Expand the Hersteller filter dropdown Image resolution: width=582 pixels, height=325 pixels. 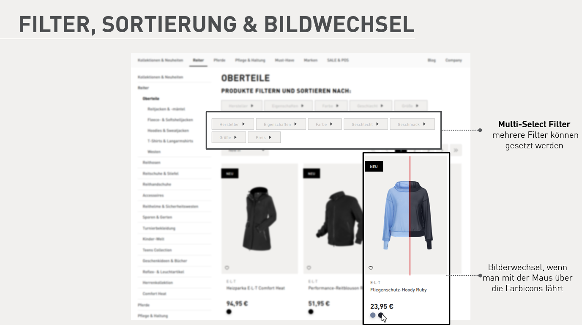233,124
